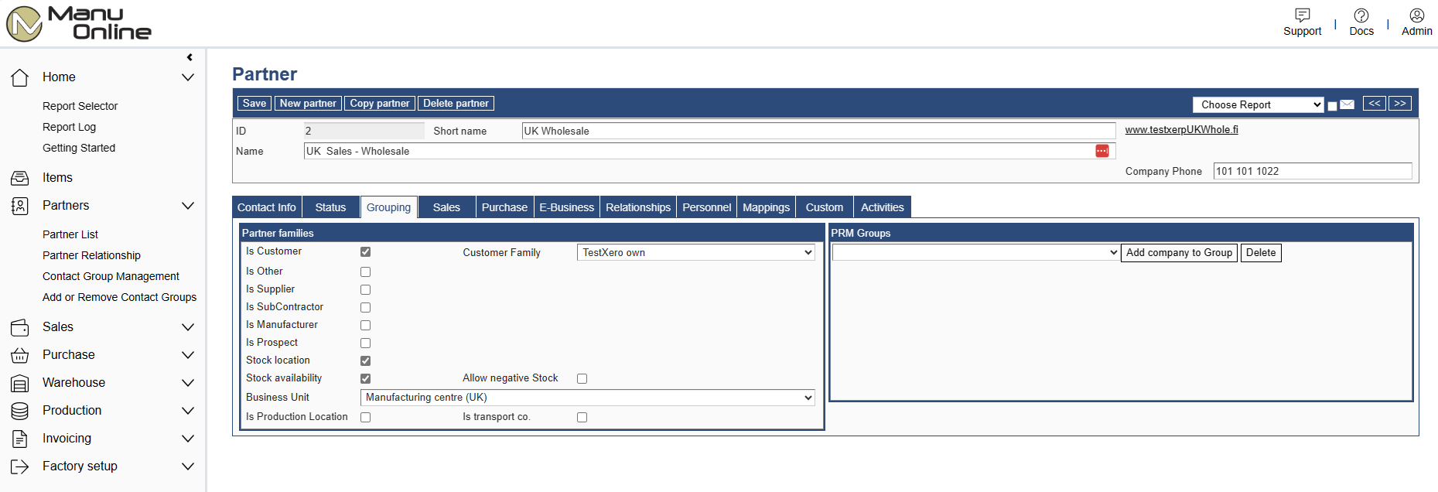The image size is (1438, 492).
Task: Open the Choose Report dropdown
Action: pyautogui.click(x=1258, y=104)
